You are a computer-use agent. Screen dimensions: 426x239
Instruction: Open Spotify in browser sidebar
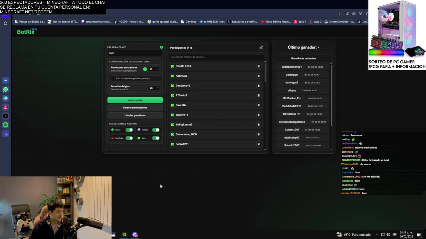(5, 125)
